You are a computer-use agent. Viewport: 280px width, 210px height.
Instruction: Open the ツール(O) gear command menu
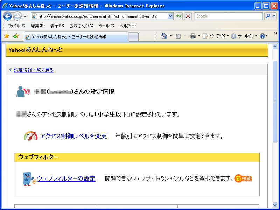[244, 36]
